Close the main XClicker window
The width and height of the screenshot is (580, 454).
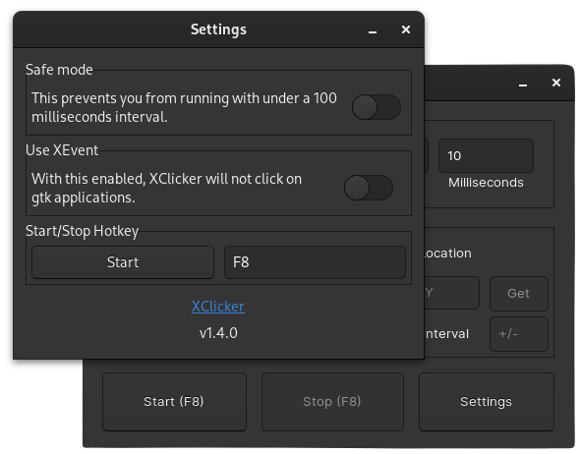(556, 83)
